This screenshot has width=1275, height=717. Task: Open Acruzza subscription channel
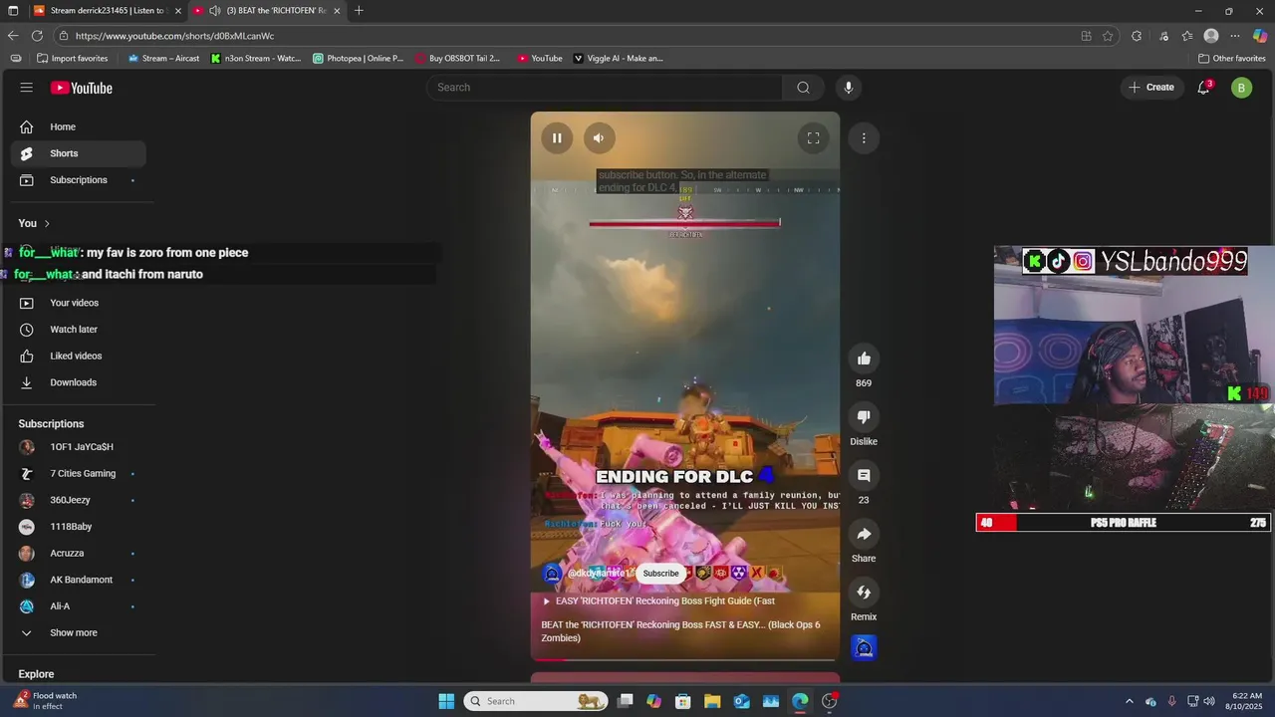pyautogui.click(x=78, y=554)
